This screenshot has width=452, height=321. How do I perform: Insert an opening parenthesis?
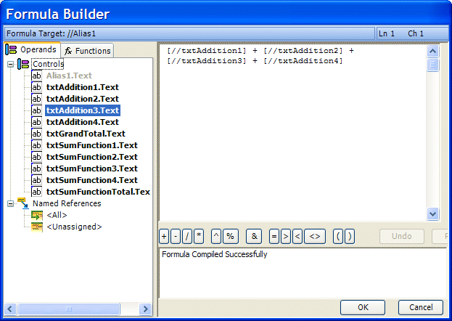337,236
